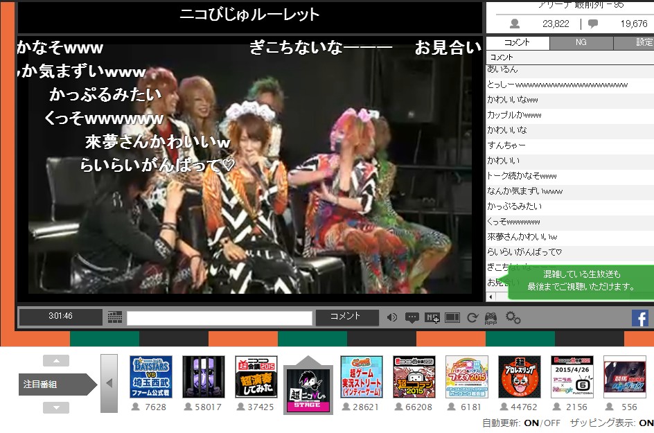Select the らいらいがんばって comment row
Viewport: 654px width, 433px height.
click(x=569, y=252)
